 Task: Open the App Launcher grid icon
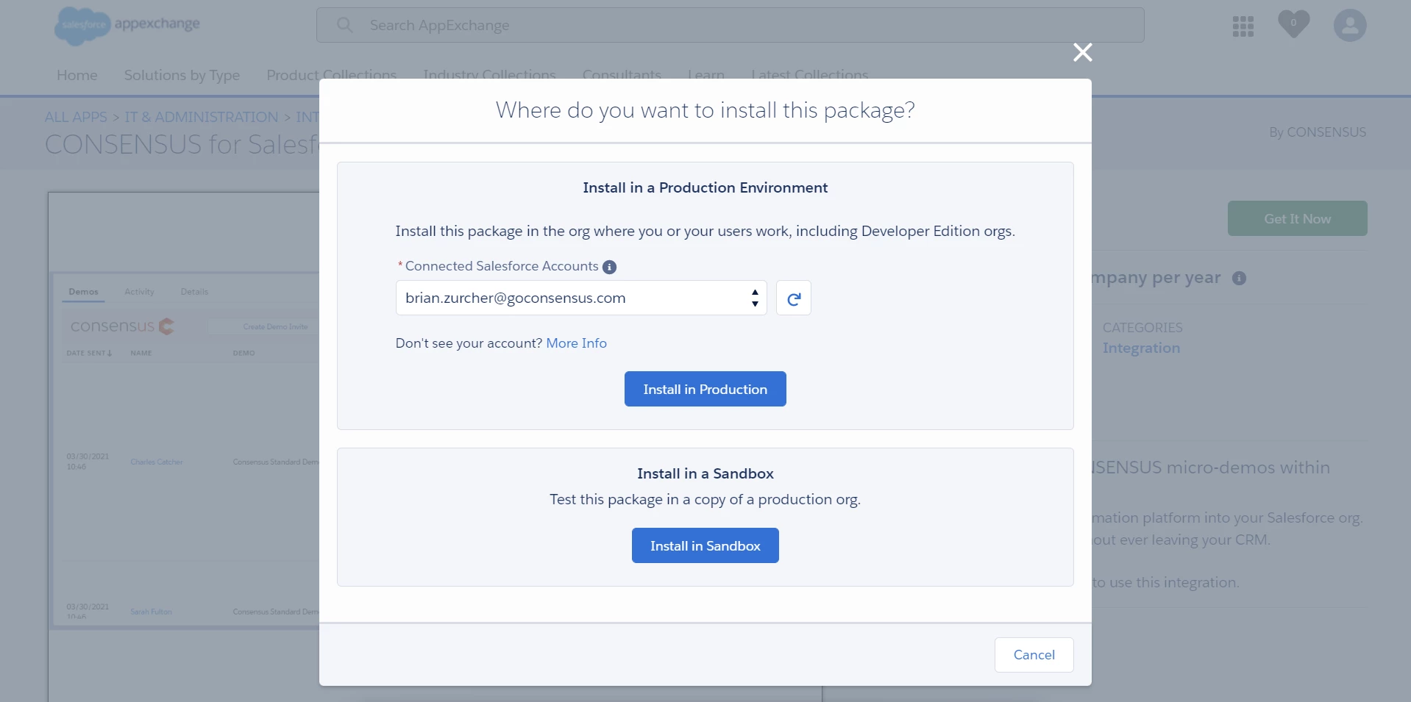tap(1243, 26)
